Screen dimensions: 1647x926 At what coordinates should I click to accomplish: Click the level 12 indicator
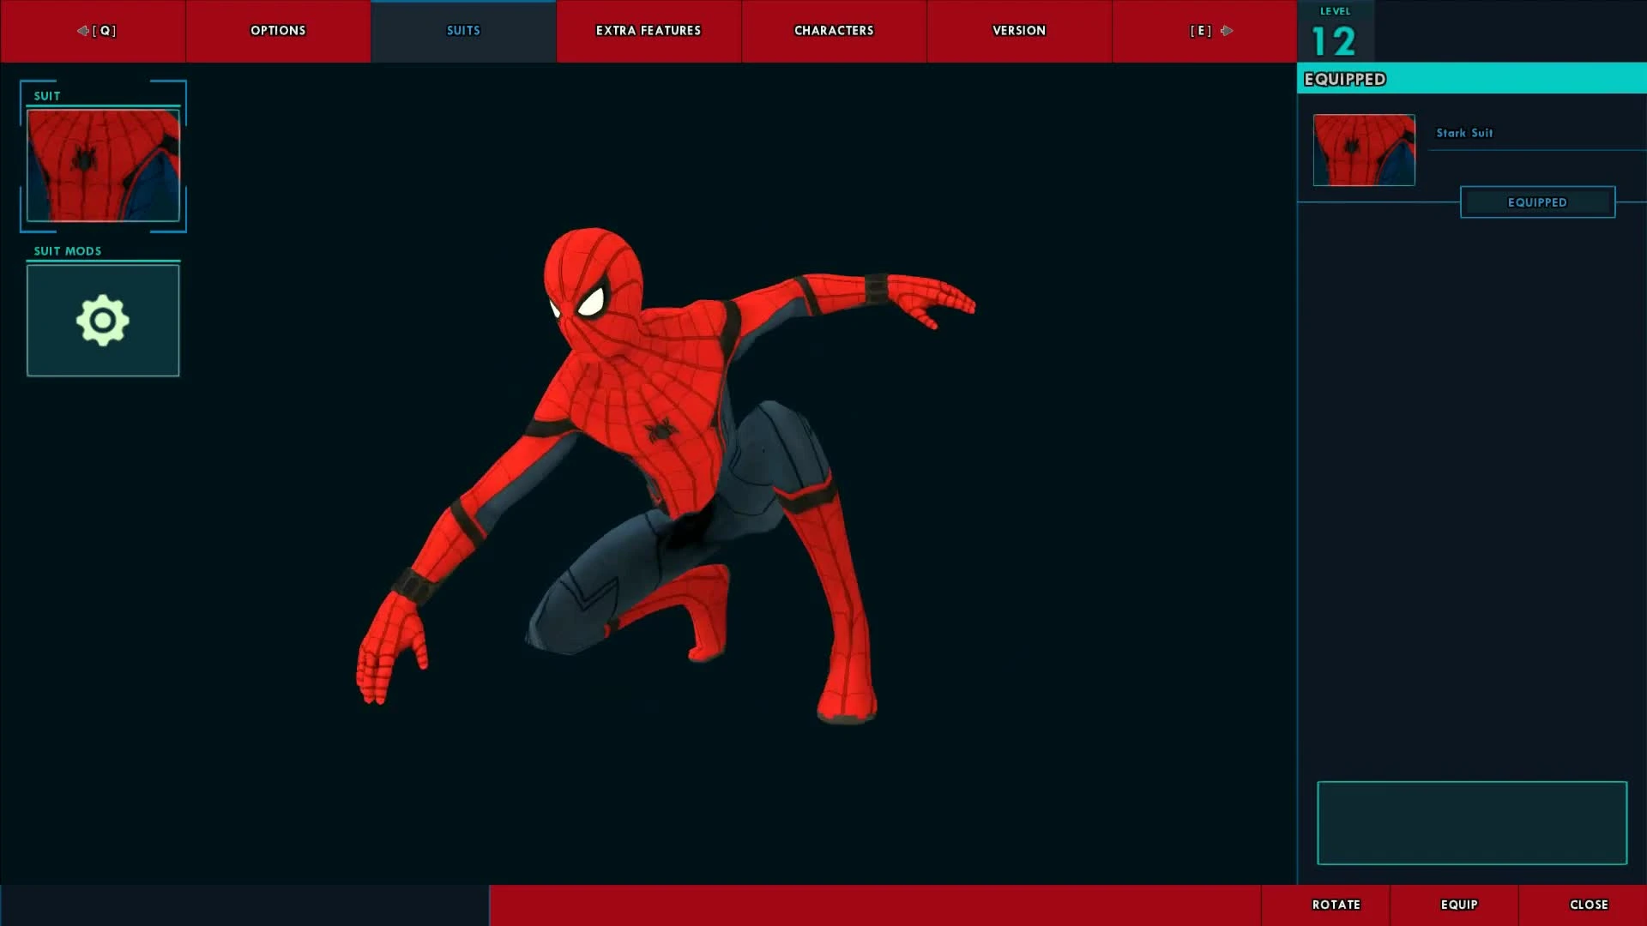click(1334, 34)
